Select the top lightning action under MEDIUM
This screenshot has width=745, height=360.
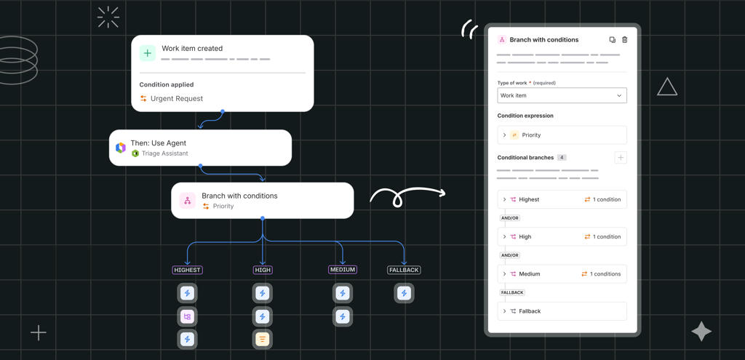[x=343, y=293]
